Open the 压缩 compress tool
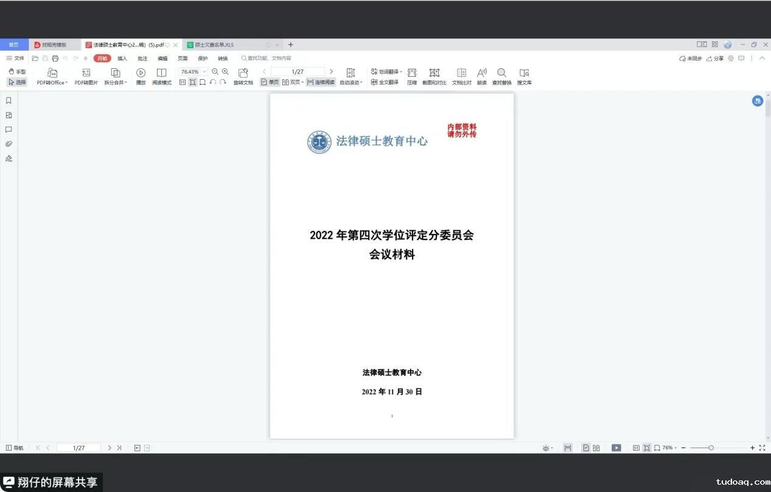 pyautogui.click(x=412, y=73)
